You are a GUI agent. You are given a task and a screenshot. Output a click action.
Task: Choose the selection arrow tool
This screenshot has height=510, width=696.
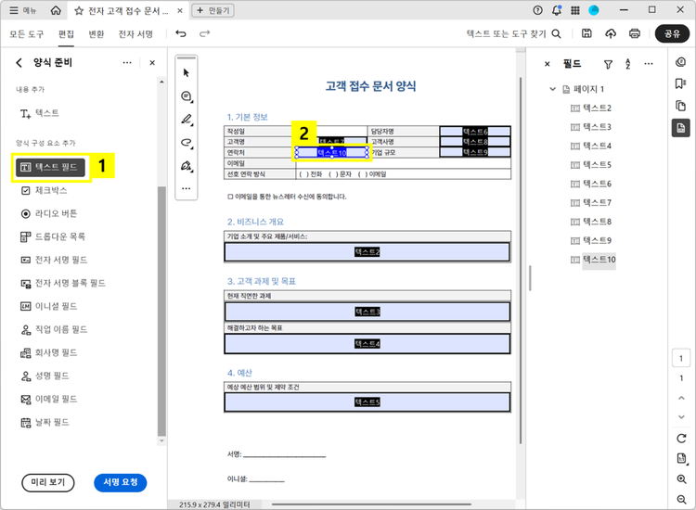coord(187,72)
